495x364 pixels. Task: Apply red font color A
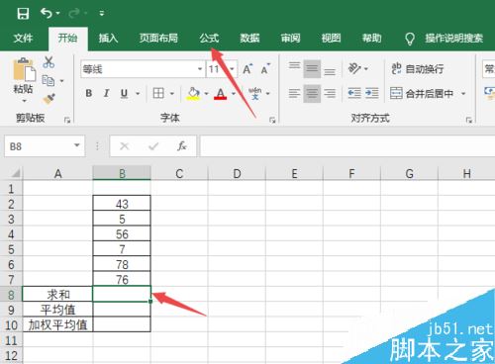pyautogui.click(x=221, y=94)
